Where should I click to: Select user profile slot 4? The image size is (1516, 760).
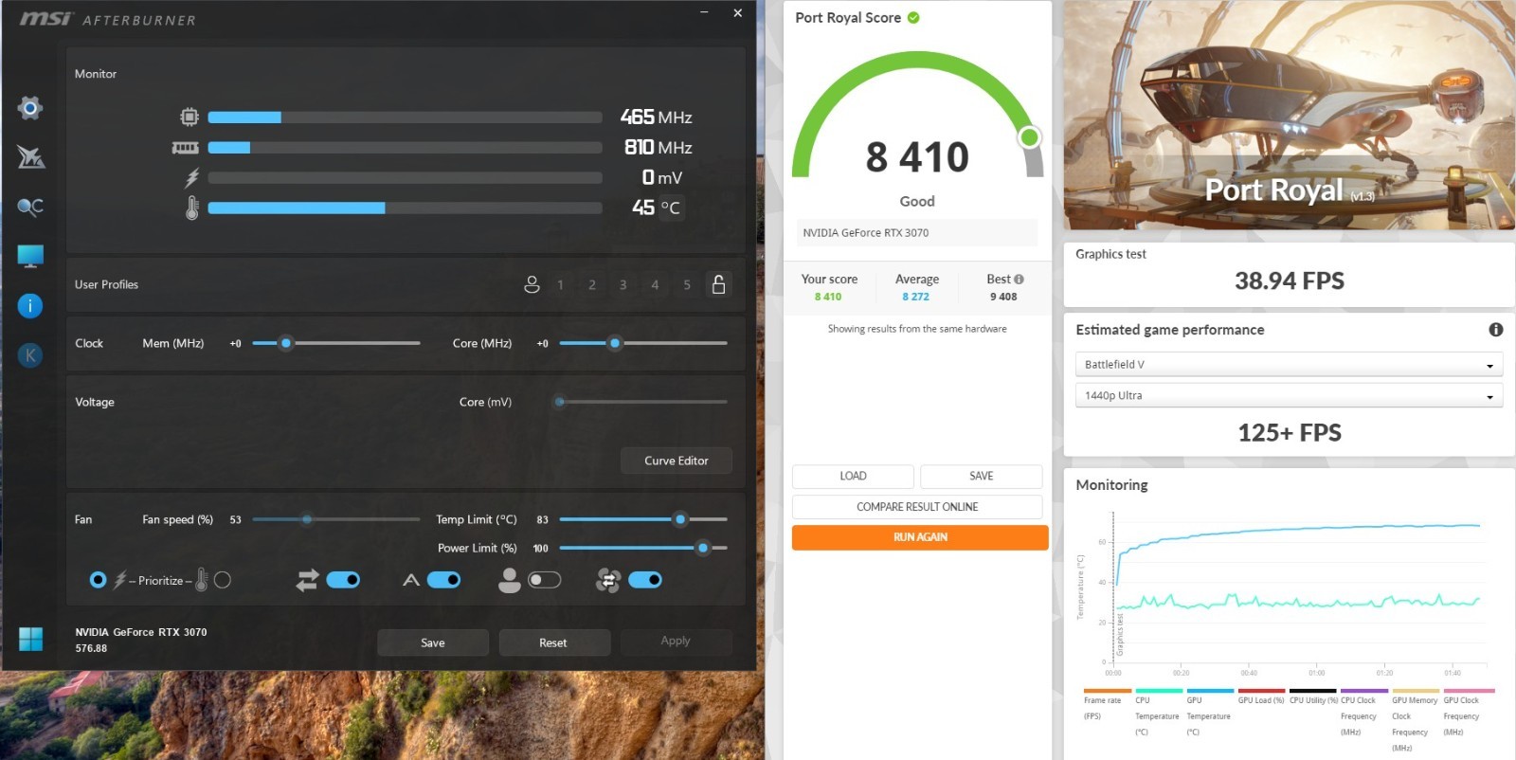pos(655,284)
